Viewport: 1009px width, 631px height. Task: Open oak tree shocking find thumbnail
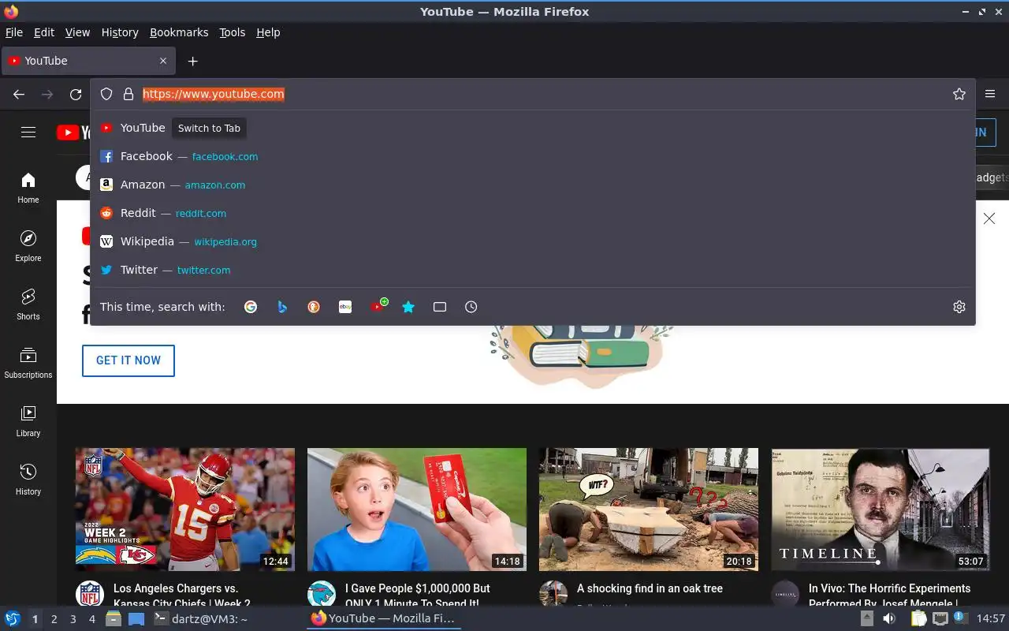pyautogui.click(x=649, y=510)
